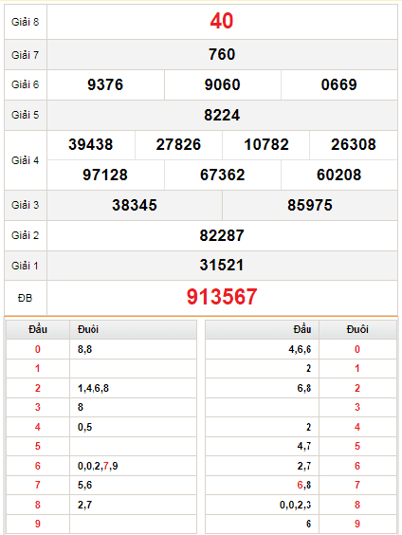Click red head digit 7 in left table
Image resolution: width=402 pixels, height=535 pixels.
click(x=38, y=485)
